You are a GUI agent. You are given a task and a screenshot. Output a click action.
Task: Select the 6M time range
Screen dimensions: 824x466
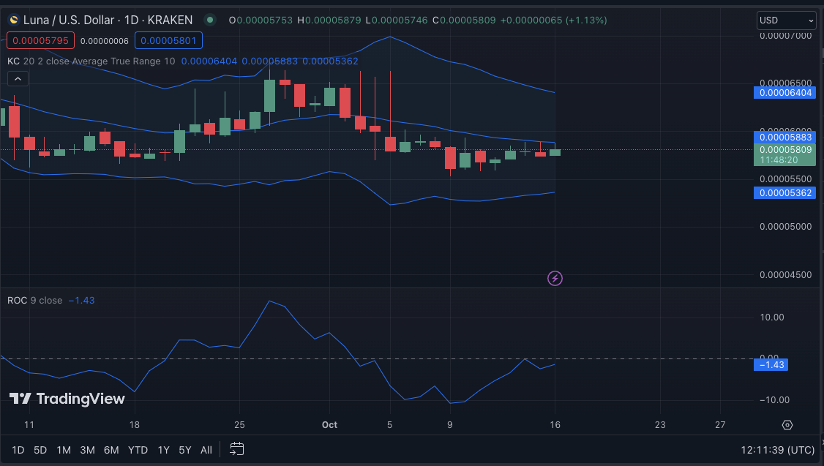pos(111,450)
